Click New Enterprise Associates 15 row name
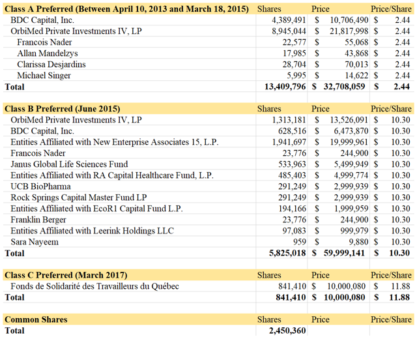Viewport: 417px width, 341px height. pyautogui.click(x=115, y=142)
